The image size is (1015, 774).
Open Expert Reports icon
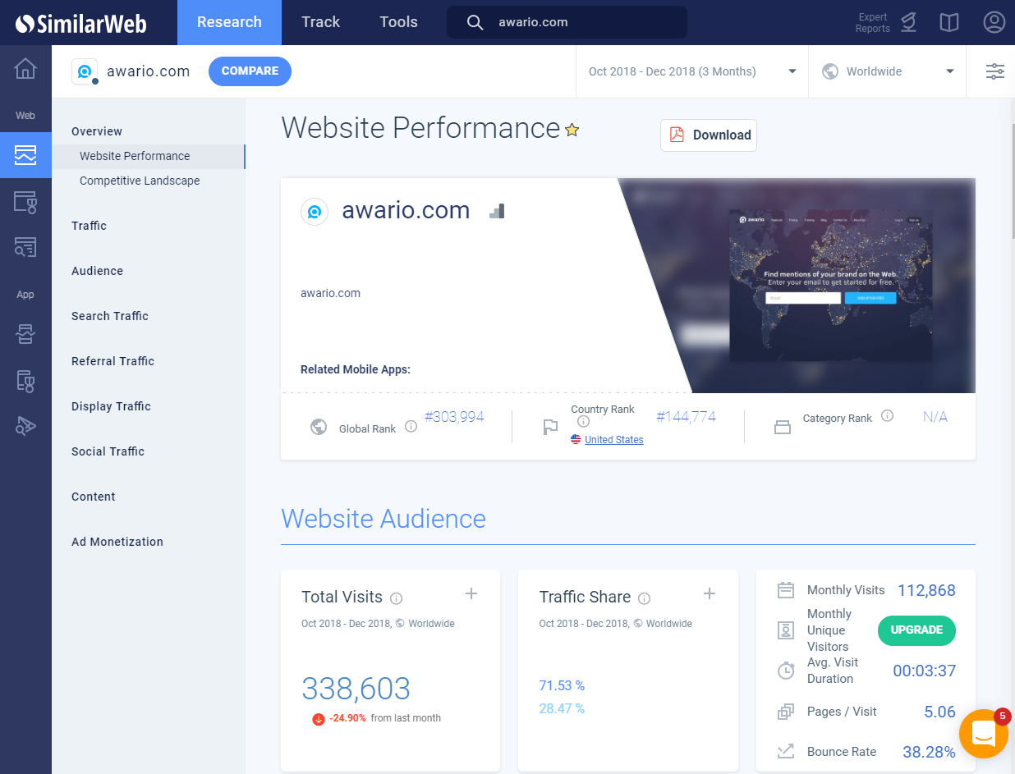pos(908,22)
